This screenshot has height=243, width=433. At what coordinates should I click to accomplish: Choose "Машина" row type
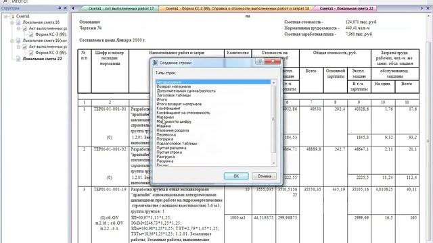click(213, 126)
